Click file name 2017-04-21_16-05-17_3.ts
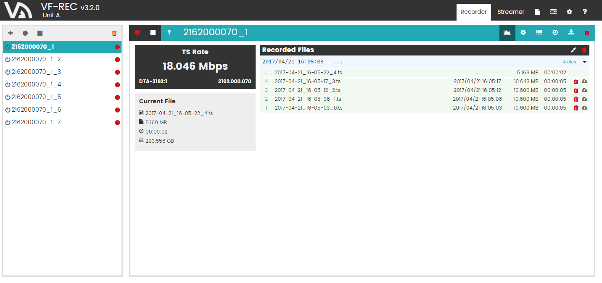 coord(308,81)
